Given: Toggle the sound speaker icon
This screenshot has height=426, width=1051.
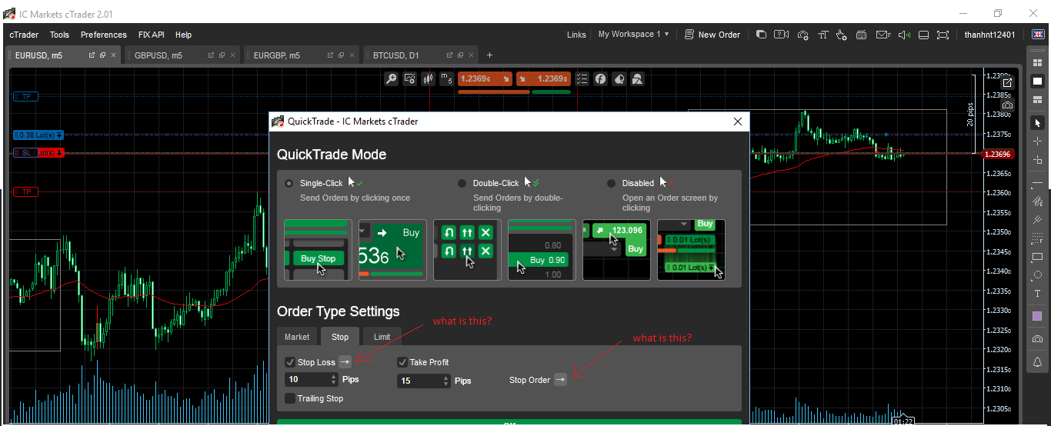Looking at the screenshot, I should pos(904,35).
